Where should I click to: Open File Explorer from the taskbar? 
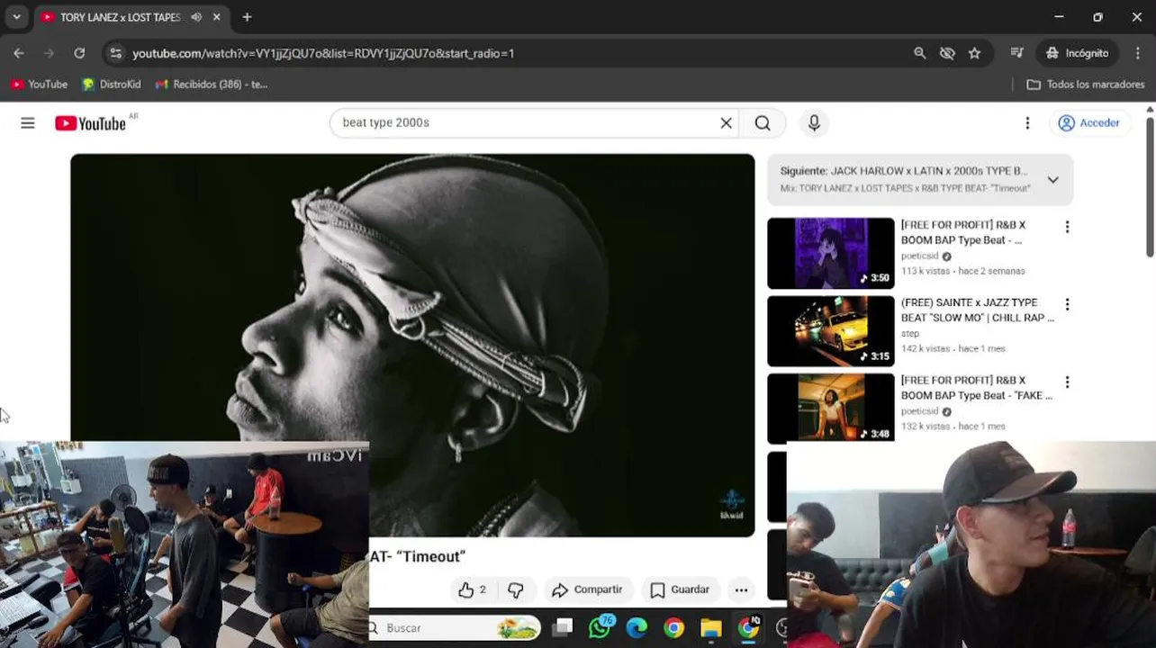tap(711, 628)
